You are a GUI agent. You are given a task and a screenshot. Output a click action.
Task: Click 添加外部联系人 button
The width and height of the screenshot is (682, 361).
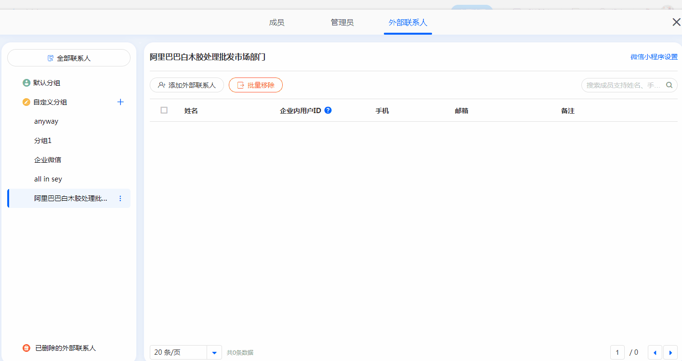pyautogui.click(x=187, y=85)
